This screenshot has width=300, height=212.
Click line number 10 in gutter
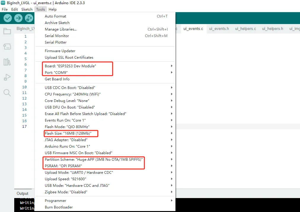pos(25,87)
